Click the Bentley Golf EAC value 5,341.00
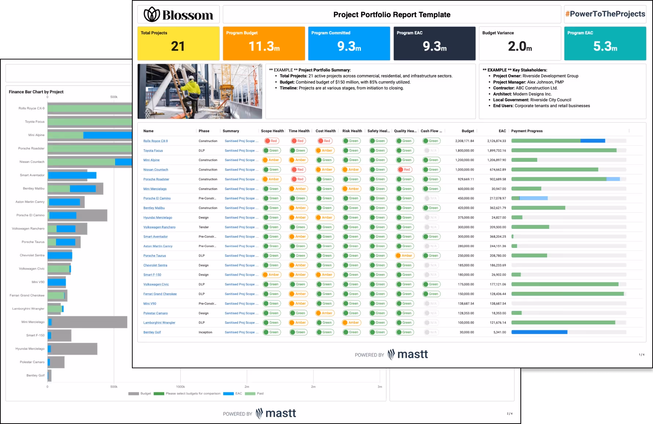 coord(499,332)
